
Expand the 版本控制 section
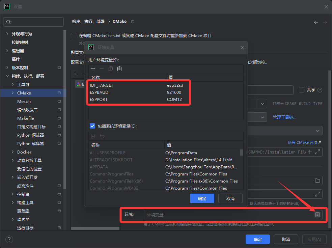[7, 67]
